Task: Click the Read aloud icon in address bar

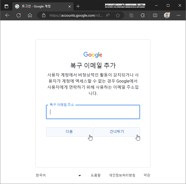Action: point(108,15)
